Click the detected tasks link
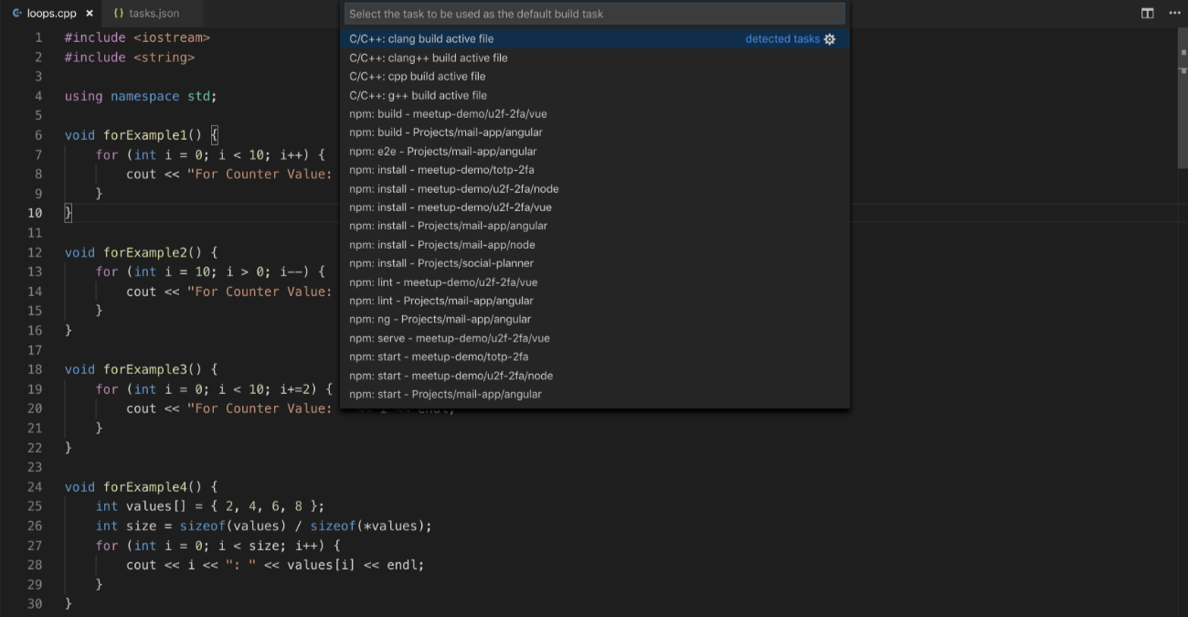 click(781, 38)
